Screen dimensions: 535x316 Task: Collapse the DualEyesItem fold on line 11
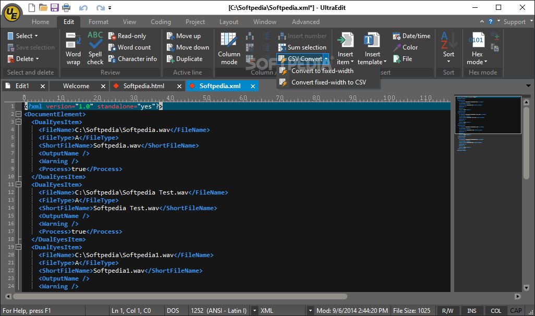pos(18,184)
